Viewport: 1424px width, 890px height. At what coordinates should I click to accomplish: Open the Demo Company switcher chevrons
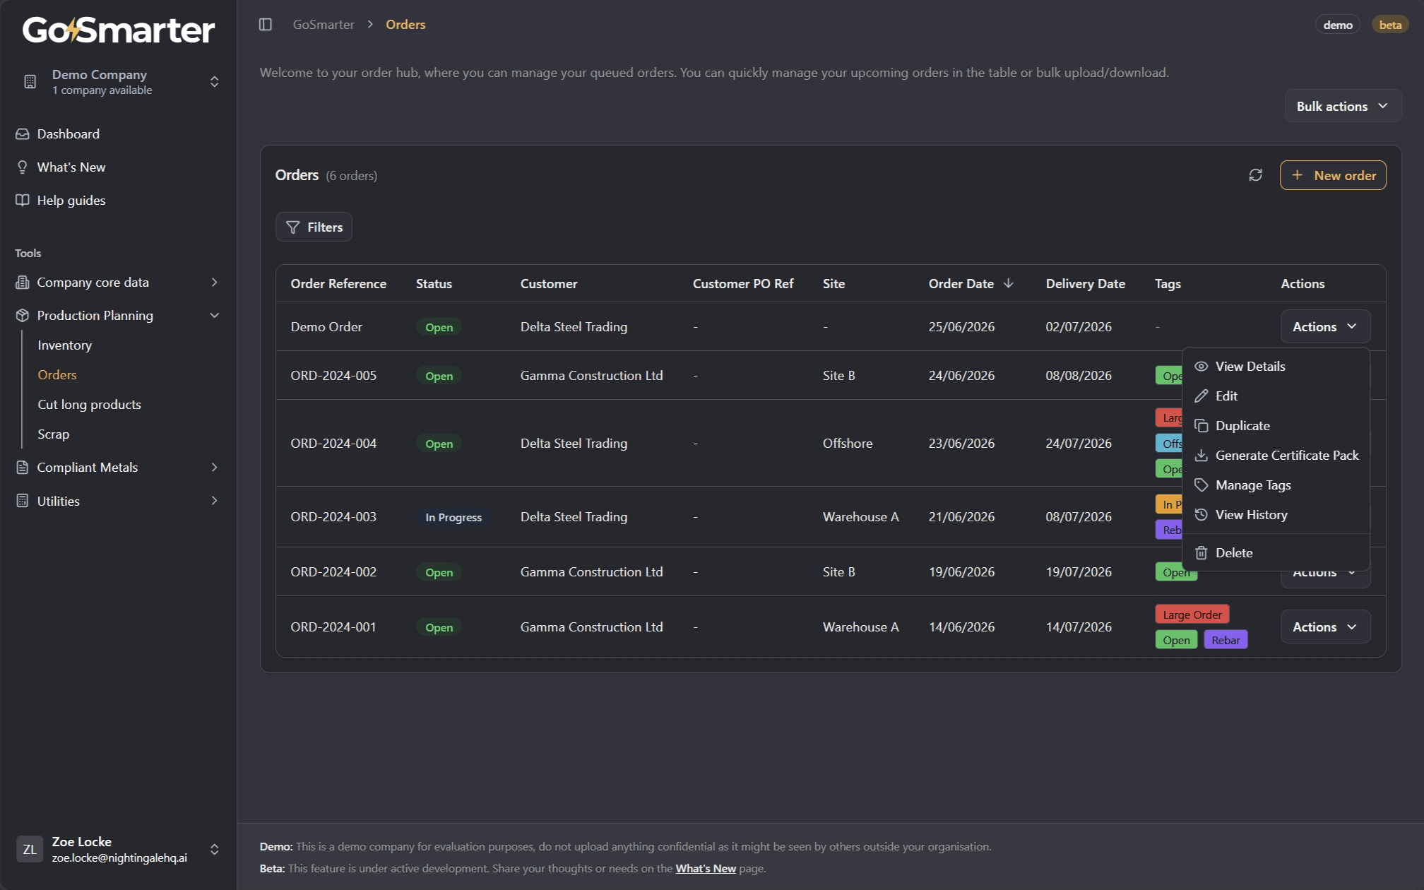coord(214,82)
